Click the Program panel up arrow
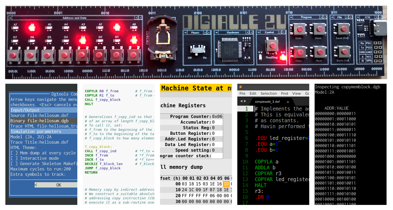This screenshot has width=393, height=210. coord(325,17)
